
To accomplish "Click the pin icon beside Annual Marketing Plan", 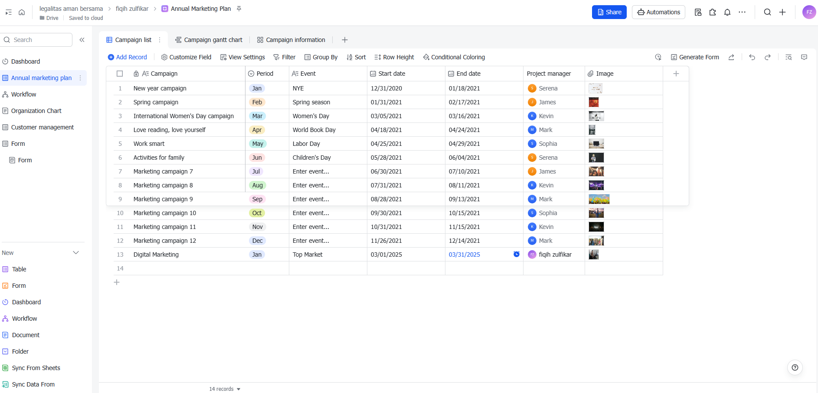I will tap(239, 9).
